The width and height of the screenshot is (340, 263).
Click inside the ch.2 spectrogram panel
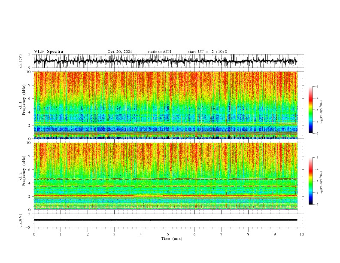[165, 176]
